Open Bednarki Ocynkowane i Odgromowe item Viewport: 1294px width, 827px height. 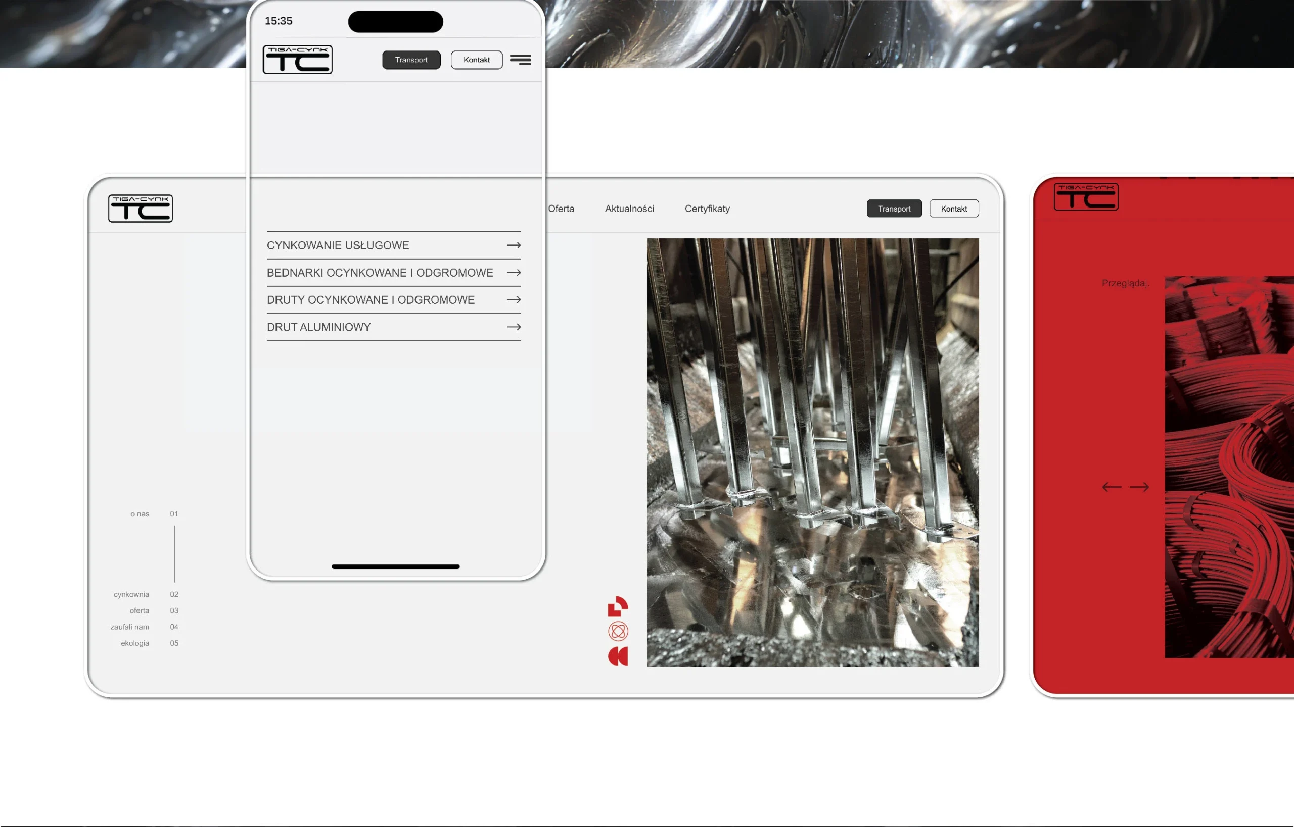tap(394, 273)
